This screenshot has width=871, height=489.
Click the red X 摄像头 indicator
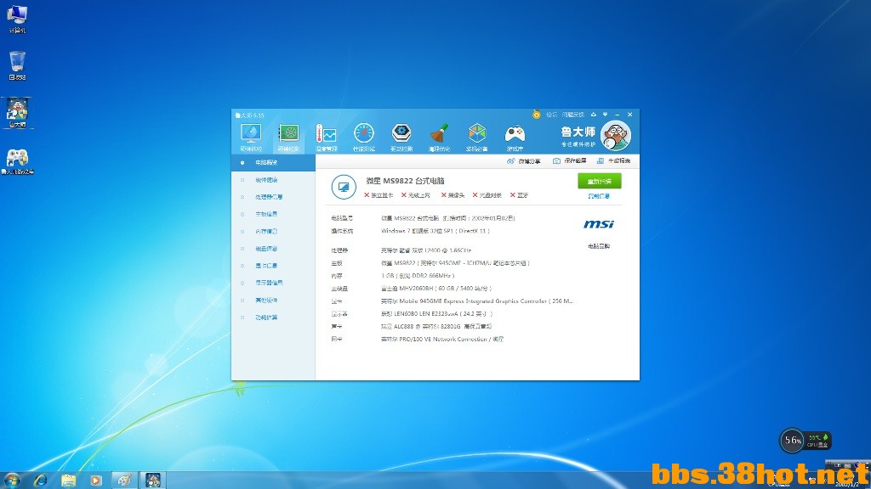(x=453, y=195)
